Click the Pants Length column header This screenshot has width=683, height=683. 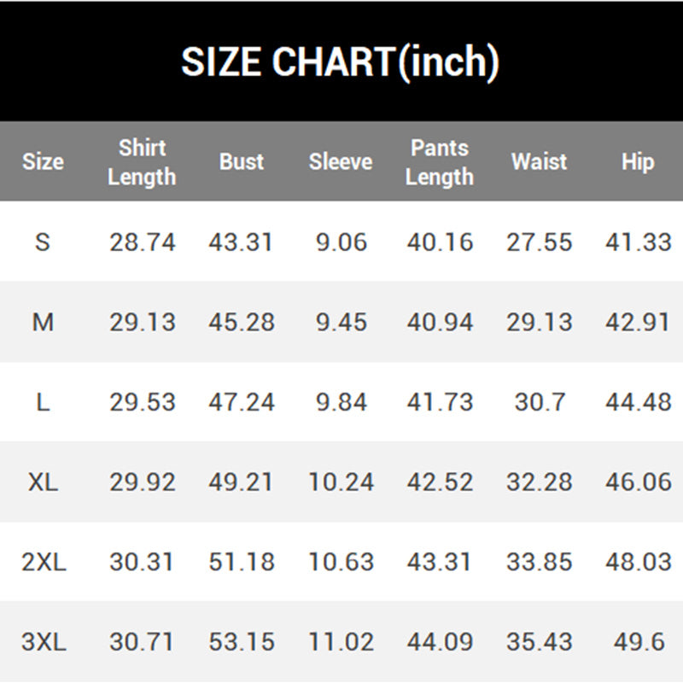440,162
